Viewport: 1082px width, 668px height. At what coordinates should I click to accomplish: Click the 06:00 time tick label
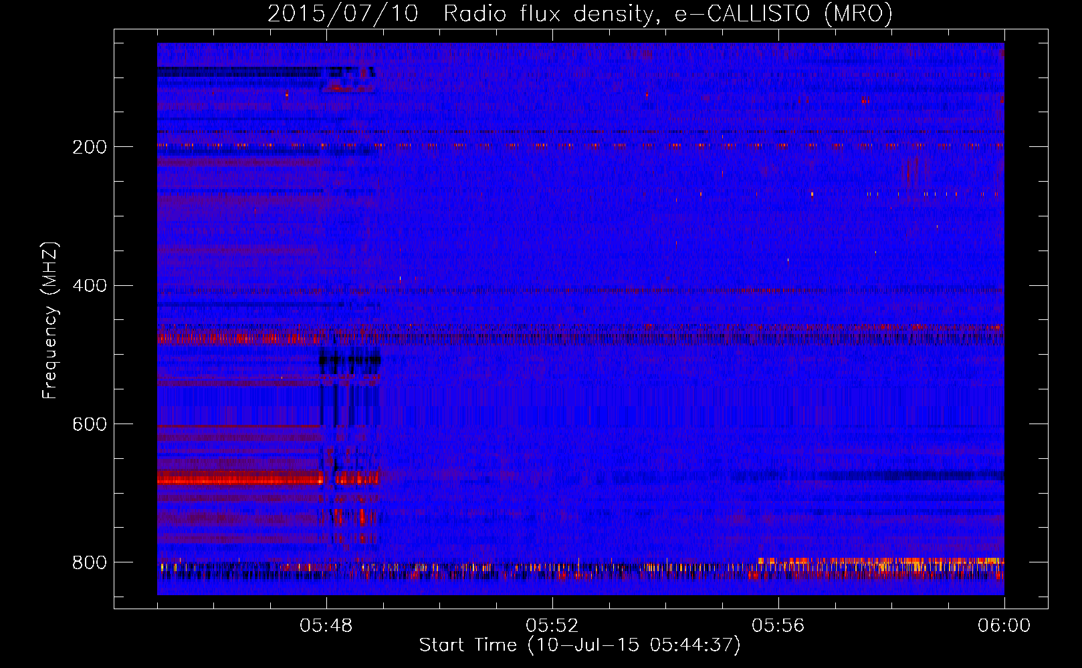click(1004, 626)
